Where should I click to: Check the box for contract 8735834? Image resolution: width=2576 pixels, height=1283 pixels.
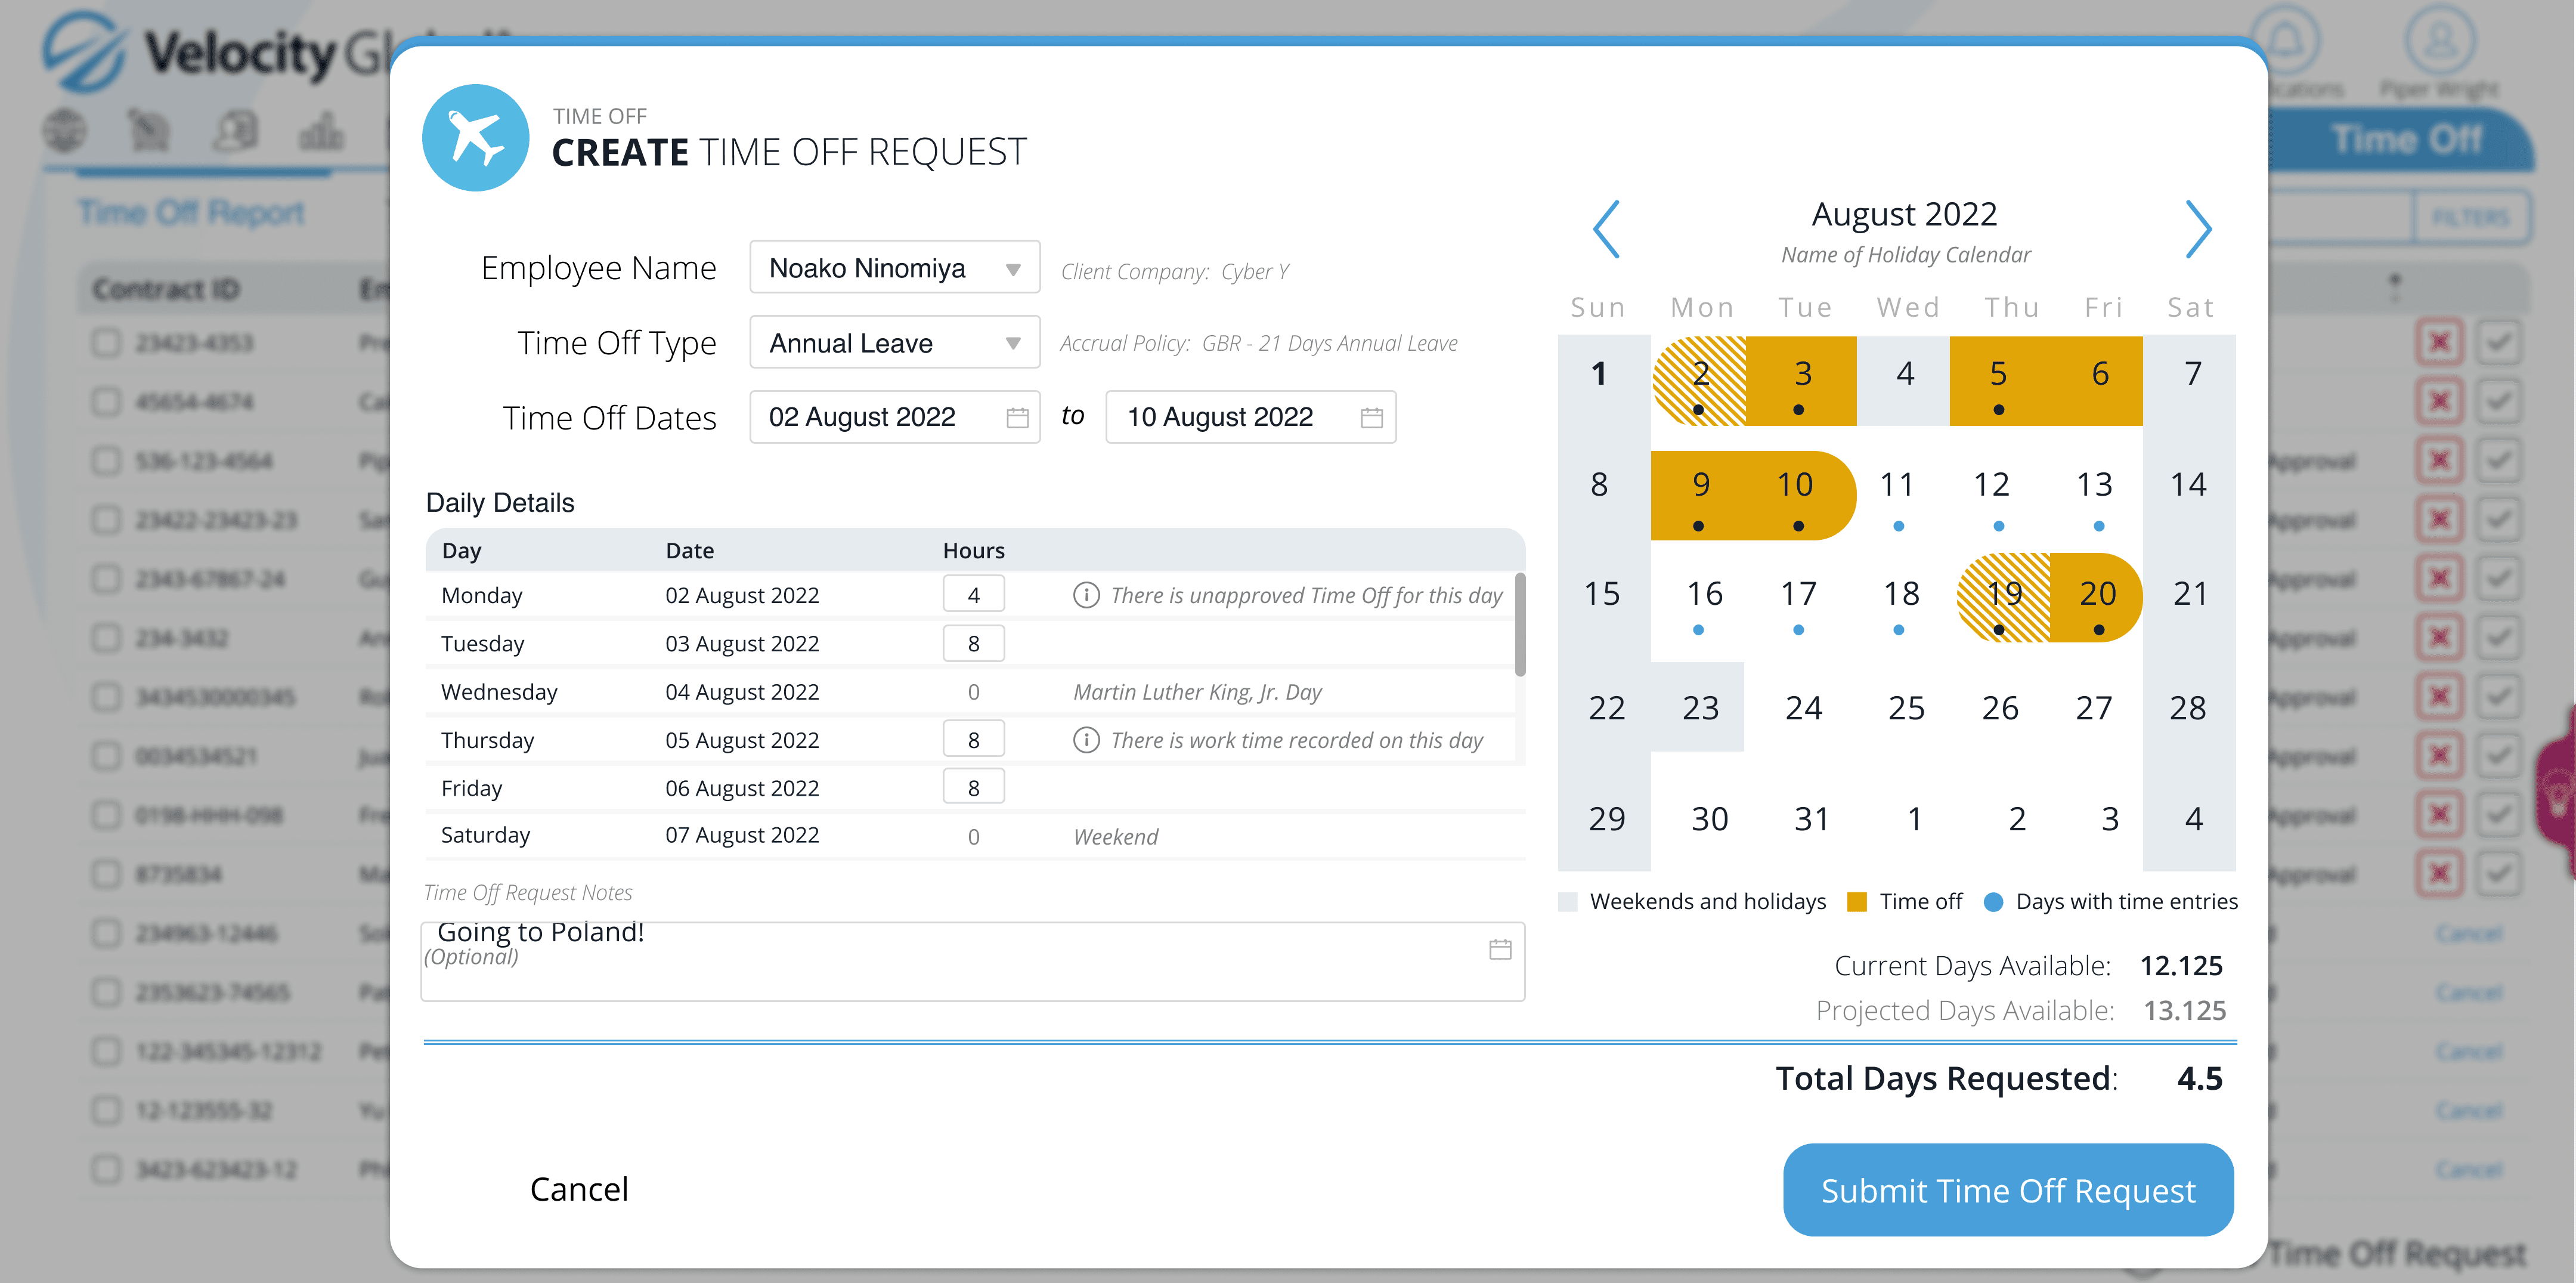(x=106, y=874)
